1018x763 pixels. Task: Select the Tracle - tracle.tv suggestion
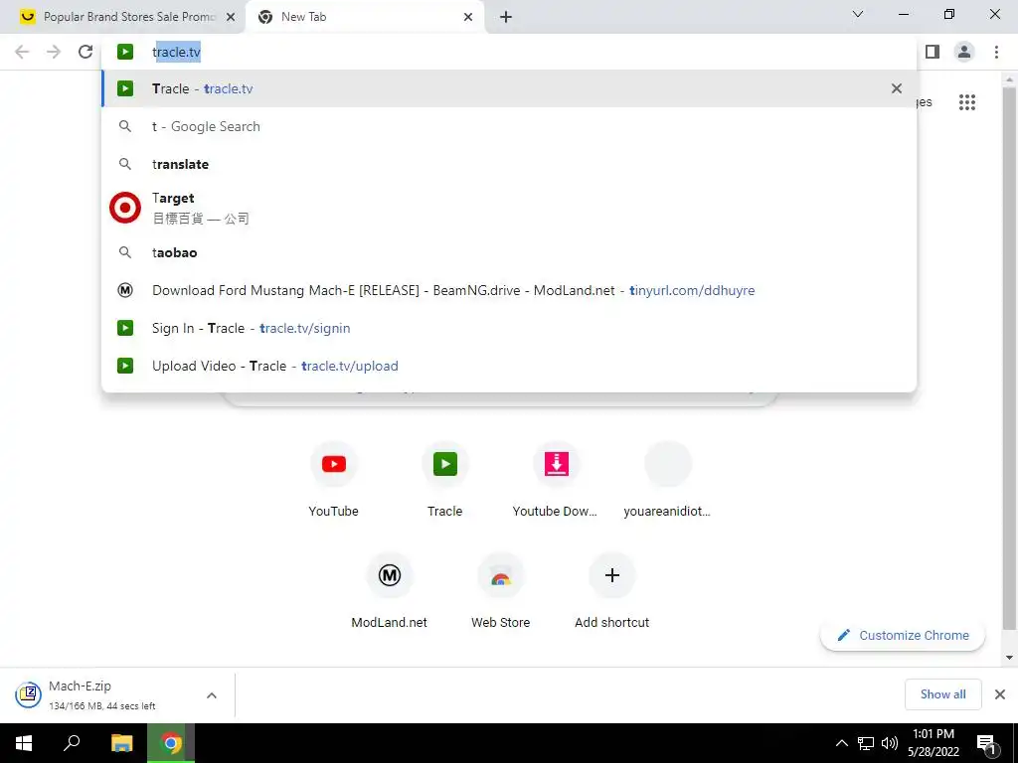click(x=509, y=88)
